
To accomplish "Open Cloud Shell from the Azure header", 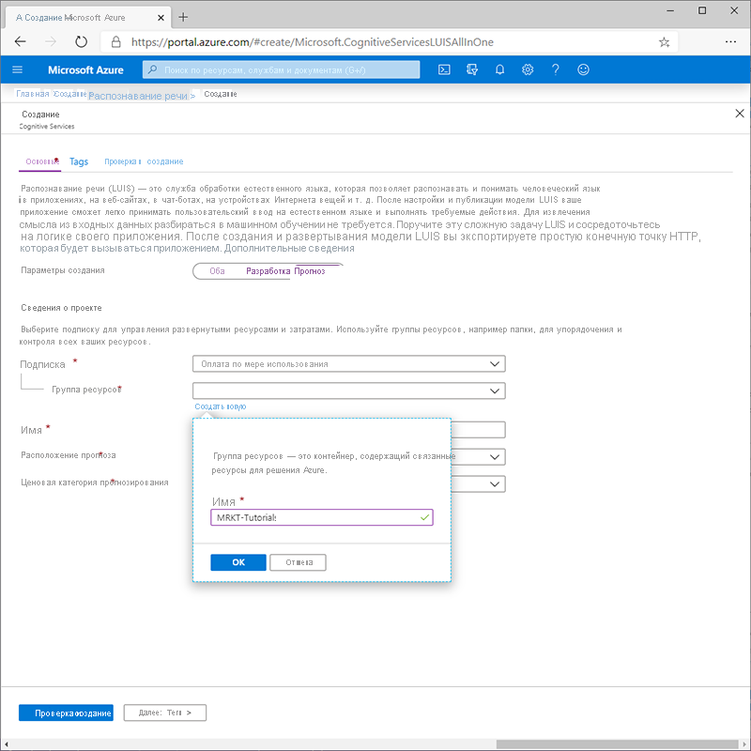I will [x=444, y=69].
